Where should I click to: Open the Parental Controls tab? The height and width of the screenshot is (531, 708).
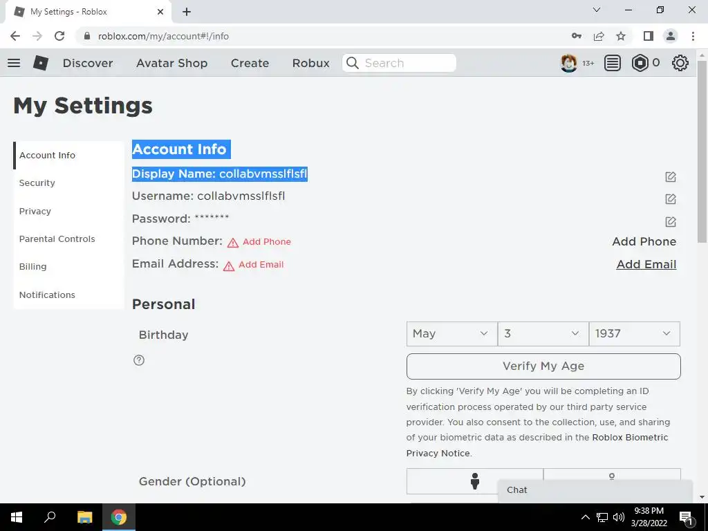coord(69,239)
